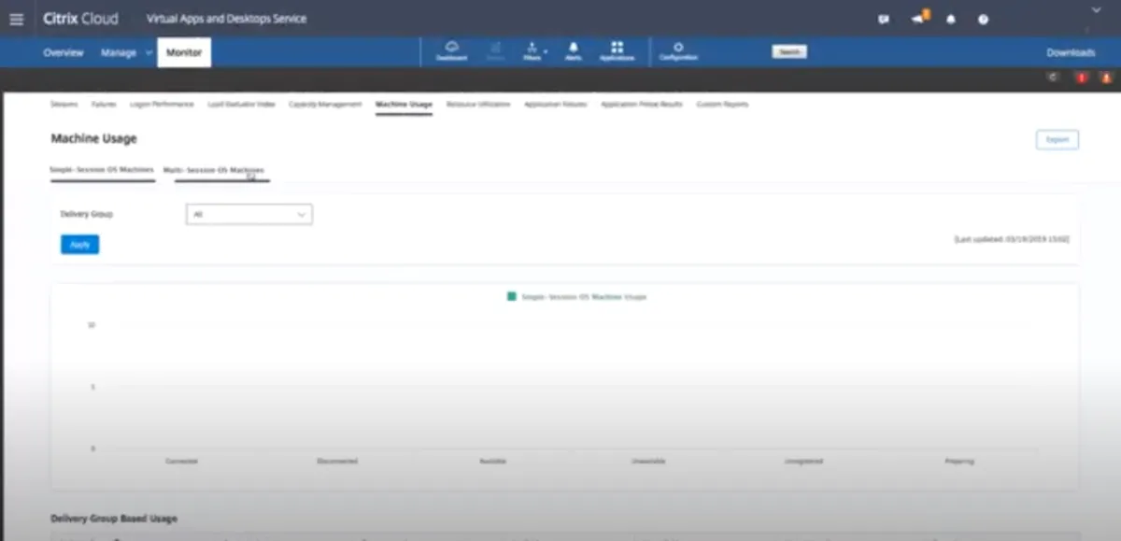Open the notifications bell in header
1121x541 pixels.
[951, 19]
